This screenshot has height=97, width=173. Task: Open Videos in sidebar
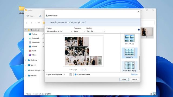[34, 55]
